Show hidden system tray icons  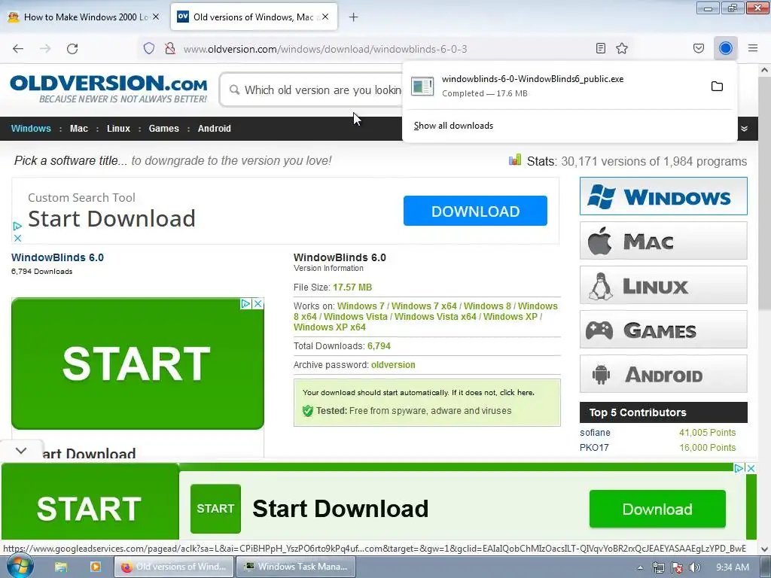(640, 567)
